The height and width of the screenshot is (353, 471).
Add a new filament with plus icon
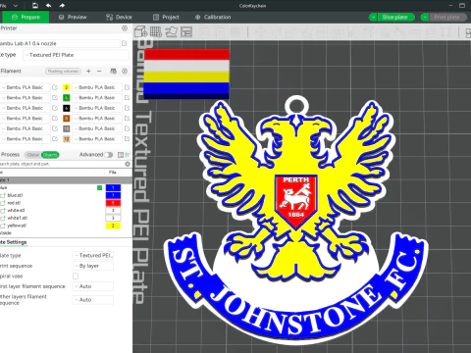(x=88, y=71)
